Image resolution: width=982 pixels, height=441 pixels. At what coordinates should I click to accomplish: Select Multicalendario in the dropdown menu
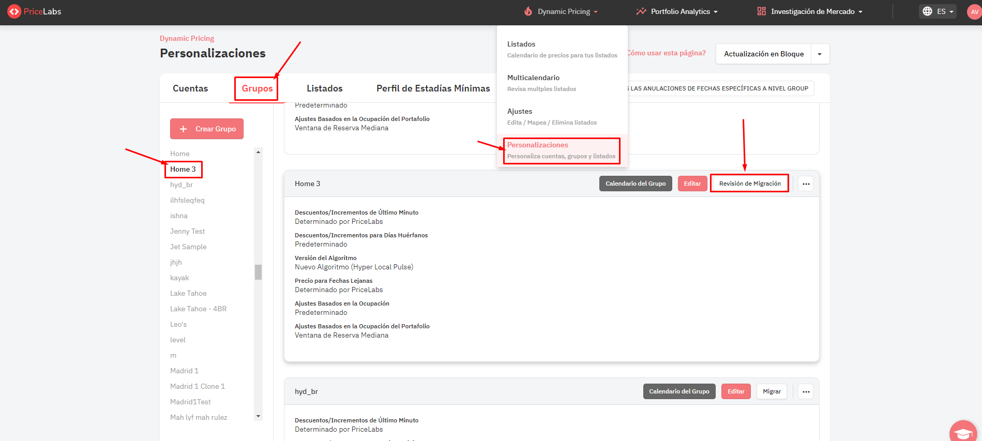pyautogui.click(x=562, y=83)
